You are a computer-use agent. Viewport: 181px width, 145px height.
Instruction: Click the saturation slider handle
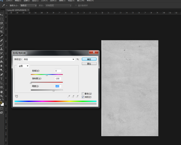31,83
